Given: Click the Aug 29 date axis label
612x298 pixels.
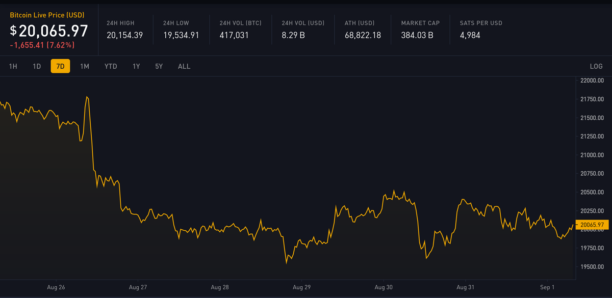Looking at the screenshot, I should tap(301, 287).
